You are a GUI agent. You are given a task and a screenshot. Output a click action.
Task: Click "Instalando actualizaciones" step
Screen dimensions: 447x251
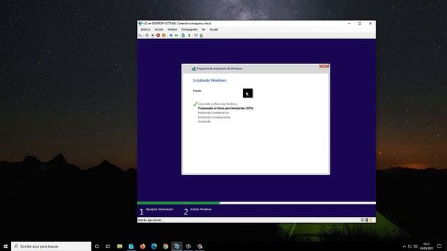pyautogui.click(x=214, y=117)
